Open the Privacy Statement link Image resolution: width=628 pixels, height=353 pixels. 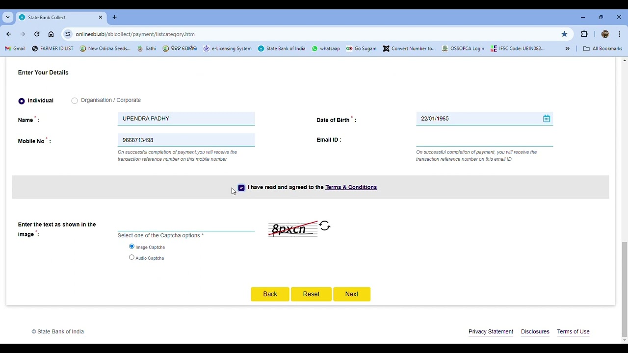tap(491, 331)
